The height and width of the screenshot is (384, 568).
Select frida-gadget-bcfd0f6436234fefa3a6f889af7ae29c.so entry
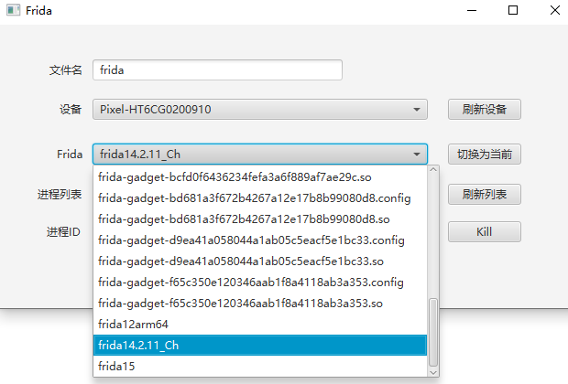pos(260,177)
